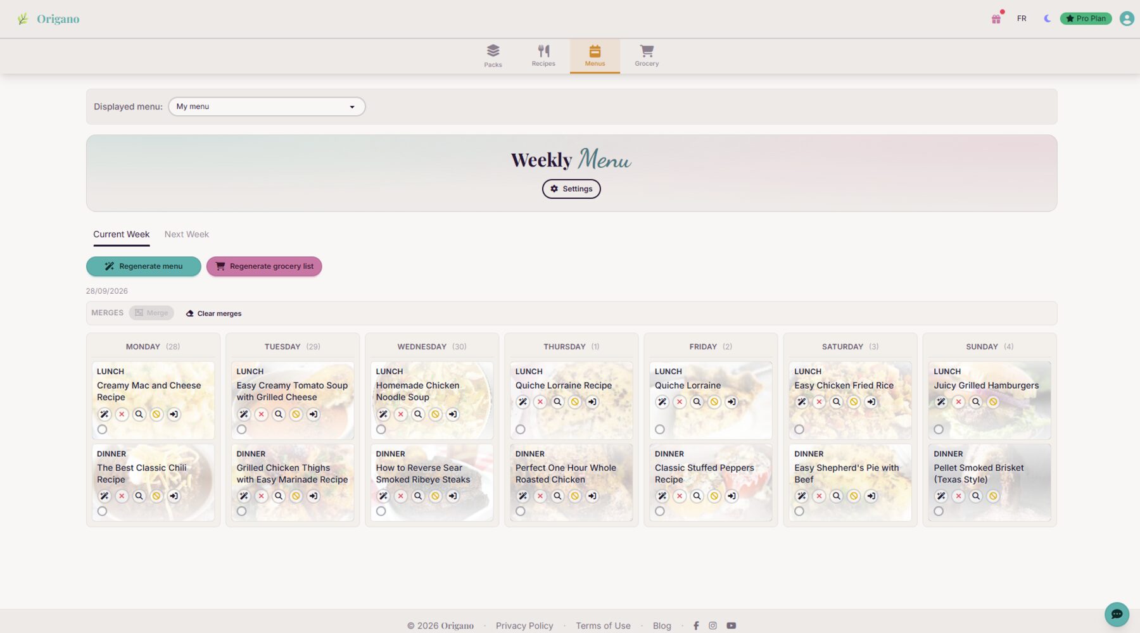1140x633 pixels.
Task: Visit Origano Facebook page
Action: click(x=696, y=625)
